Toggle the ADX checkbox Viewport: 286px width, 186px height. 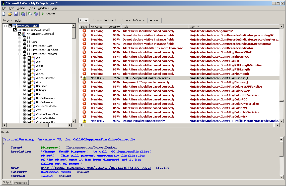pos(29,62)
